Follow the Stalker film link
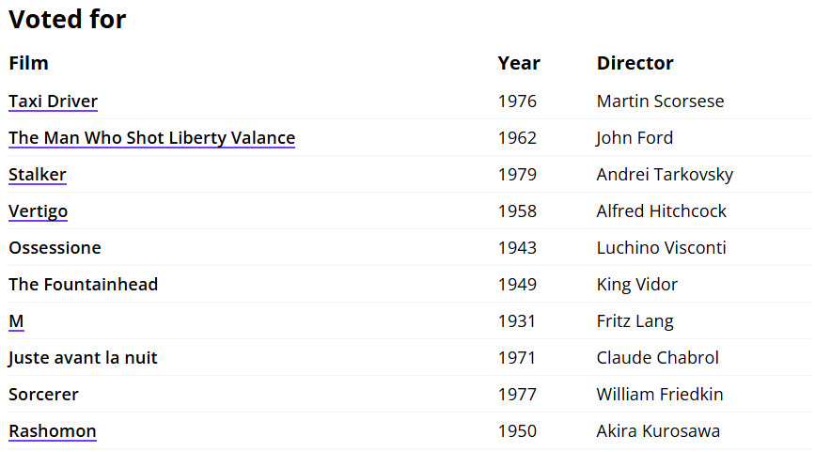Screen dimensions: 815x452 tap(38, 175)
